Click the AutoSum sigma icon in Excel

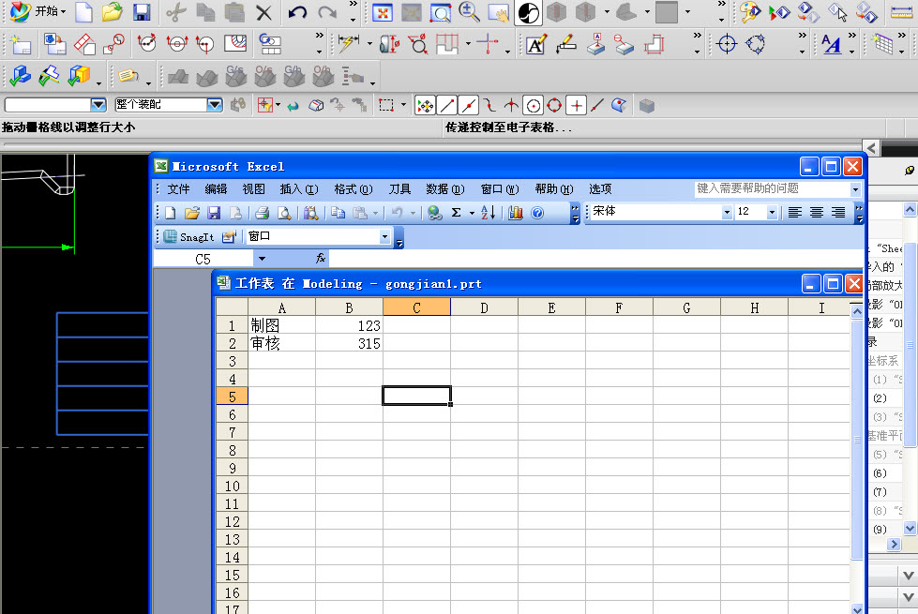click(456, 213)
